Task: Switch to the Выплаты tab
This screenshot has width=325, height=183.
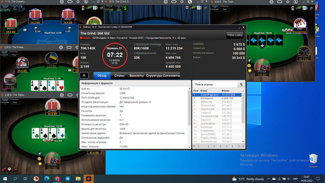Action: [x=136, y=76]
